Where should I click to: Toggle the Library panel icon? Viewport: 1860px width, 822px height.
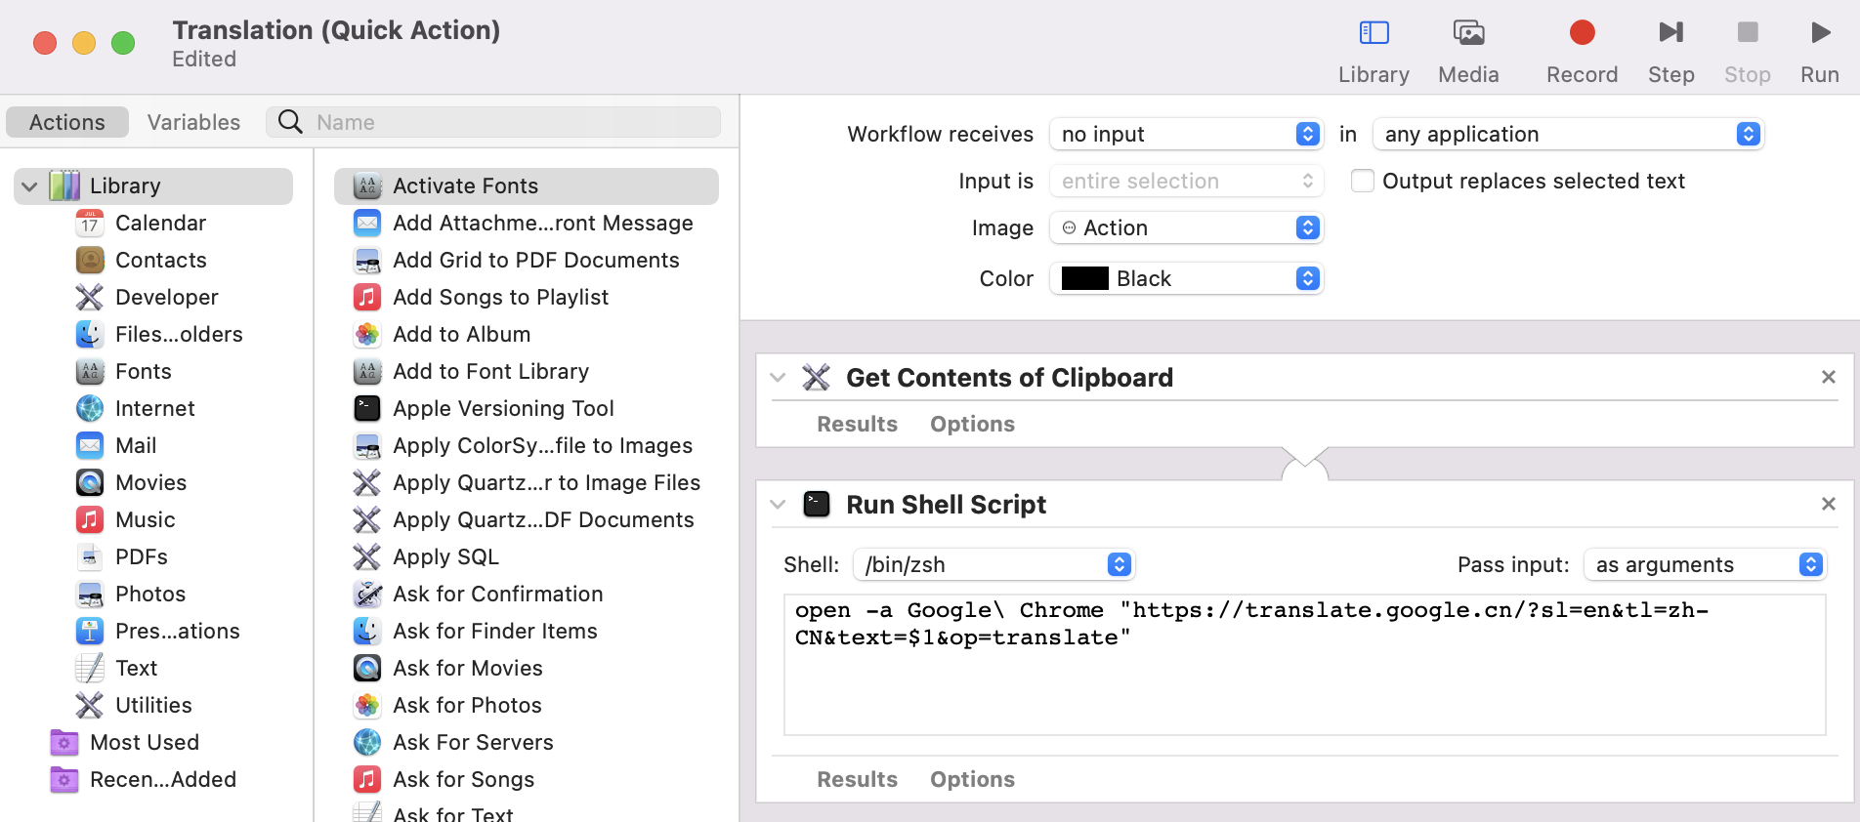point(1374,33)
